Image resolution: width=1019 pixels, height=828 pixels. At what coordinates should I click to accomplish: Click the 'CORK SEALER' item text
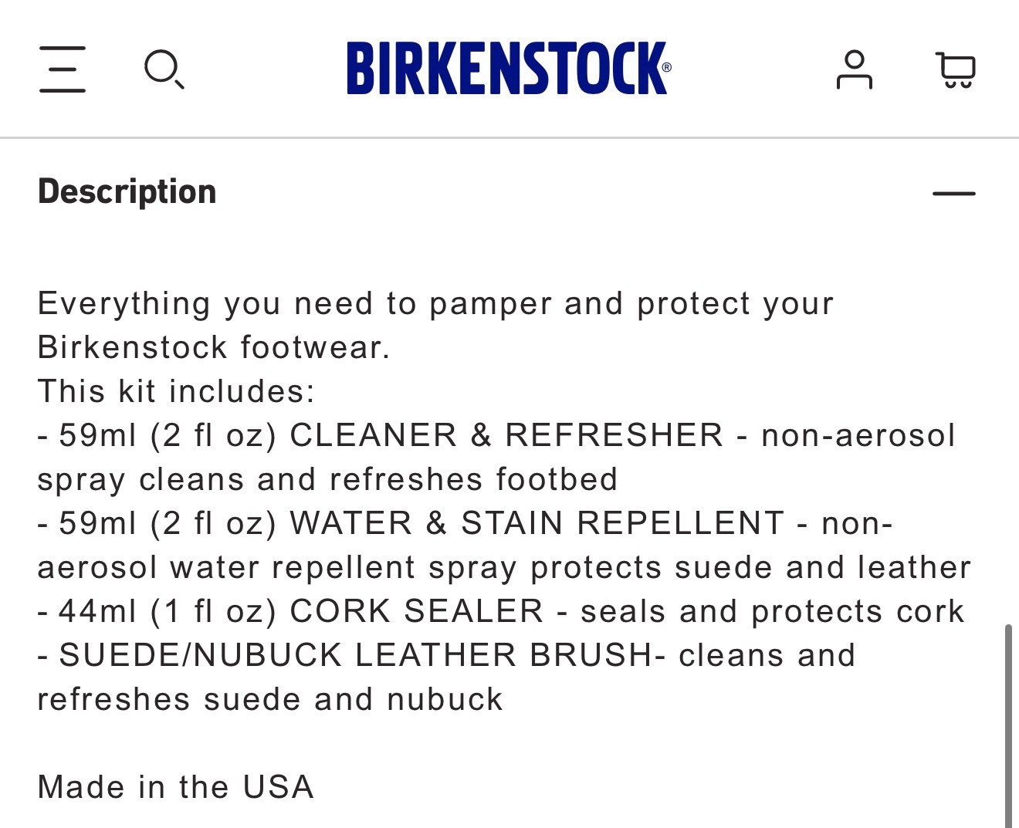(417, 611)
